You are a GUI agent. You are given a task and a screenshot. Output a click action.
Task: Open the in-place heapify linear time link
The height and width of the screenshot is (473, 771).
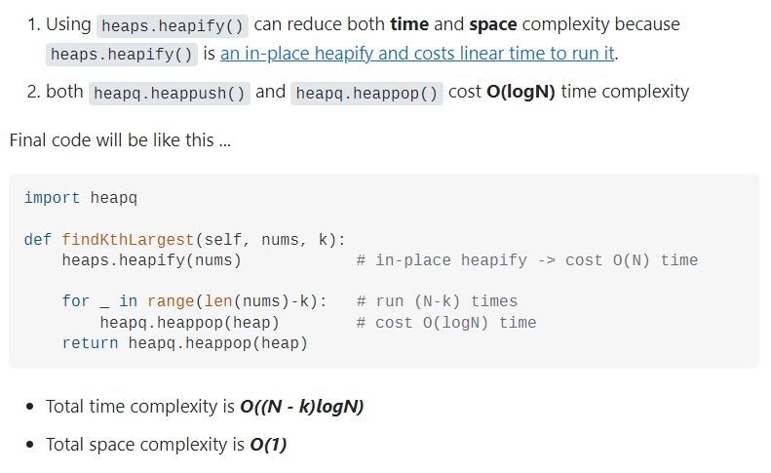pos(417,54)
